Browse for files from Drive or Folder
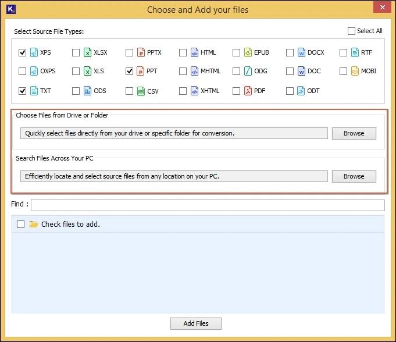The width and height of the screenshot is (396, 342). click(x=354, y=133)
